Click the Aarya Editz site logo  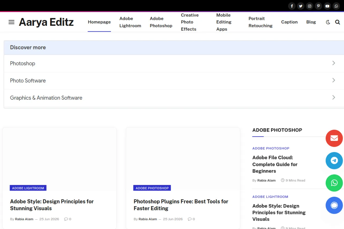coord(46,22)
